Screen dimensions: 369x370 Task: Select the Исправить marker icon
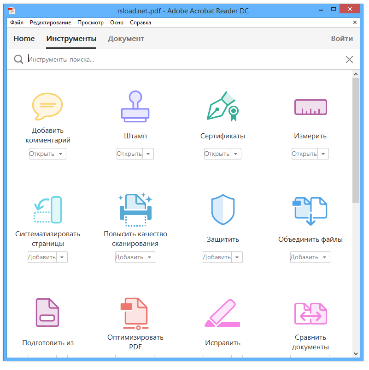(223, 313)
